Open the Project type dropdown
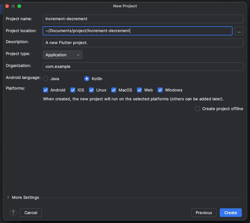250x223 pixels. pyautogui.click(x=62, y=55)
